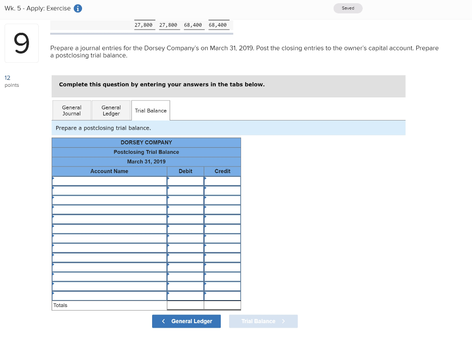Viewport: 472px width, 349px height.
Task: Switch to the General Ledger tab
Action: [111, 110]
